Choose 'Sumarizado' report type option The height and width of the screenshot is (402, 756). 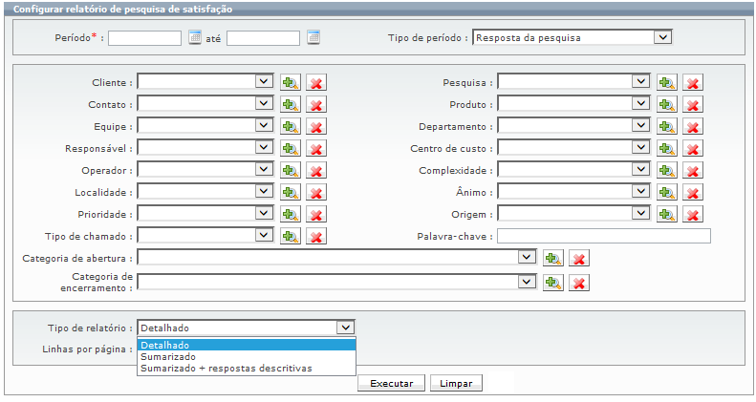(247, 357)
